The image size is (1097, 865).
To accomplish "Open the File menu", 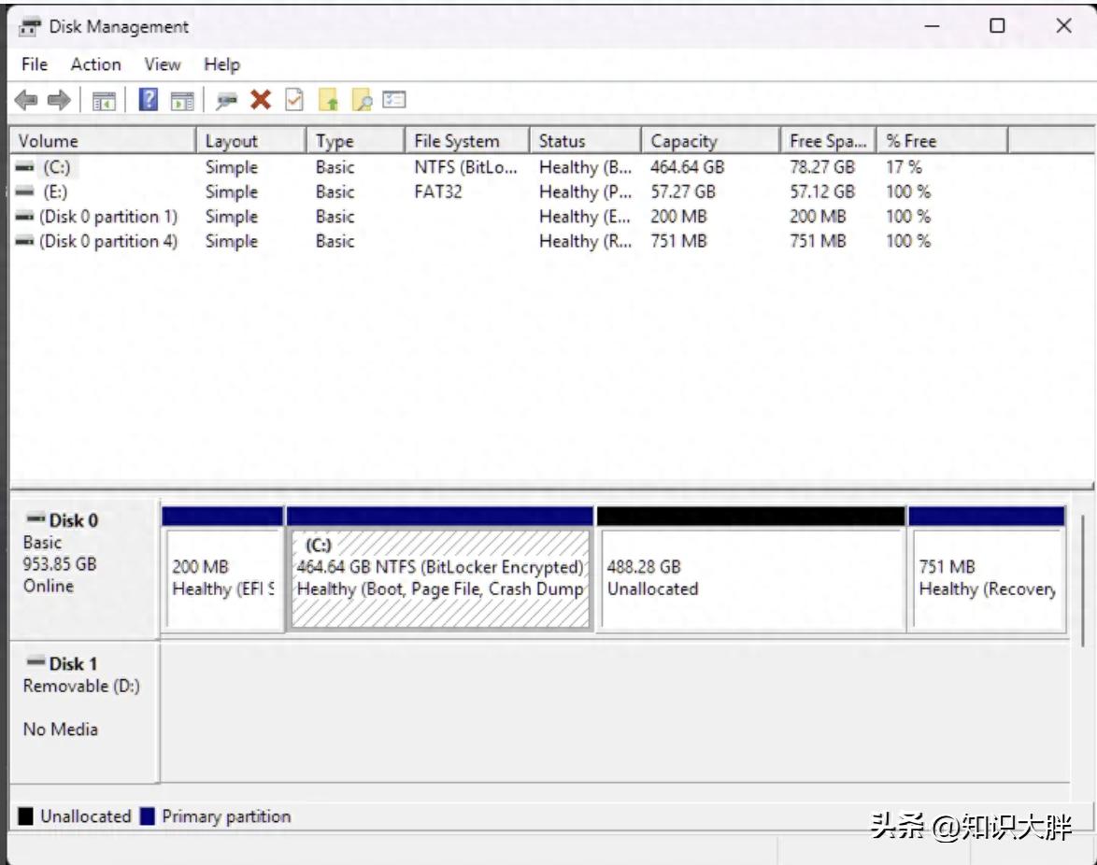I will click(x=35, y=64).
